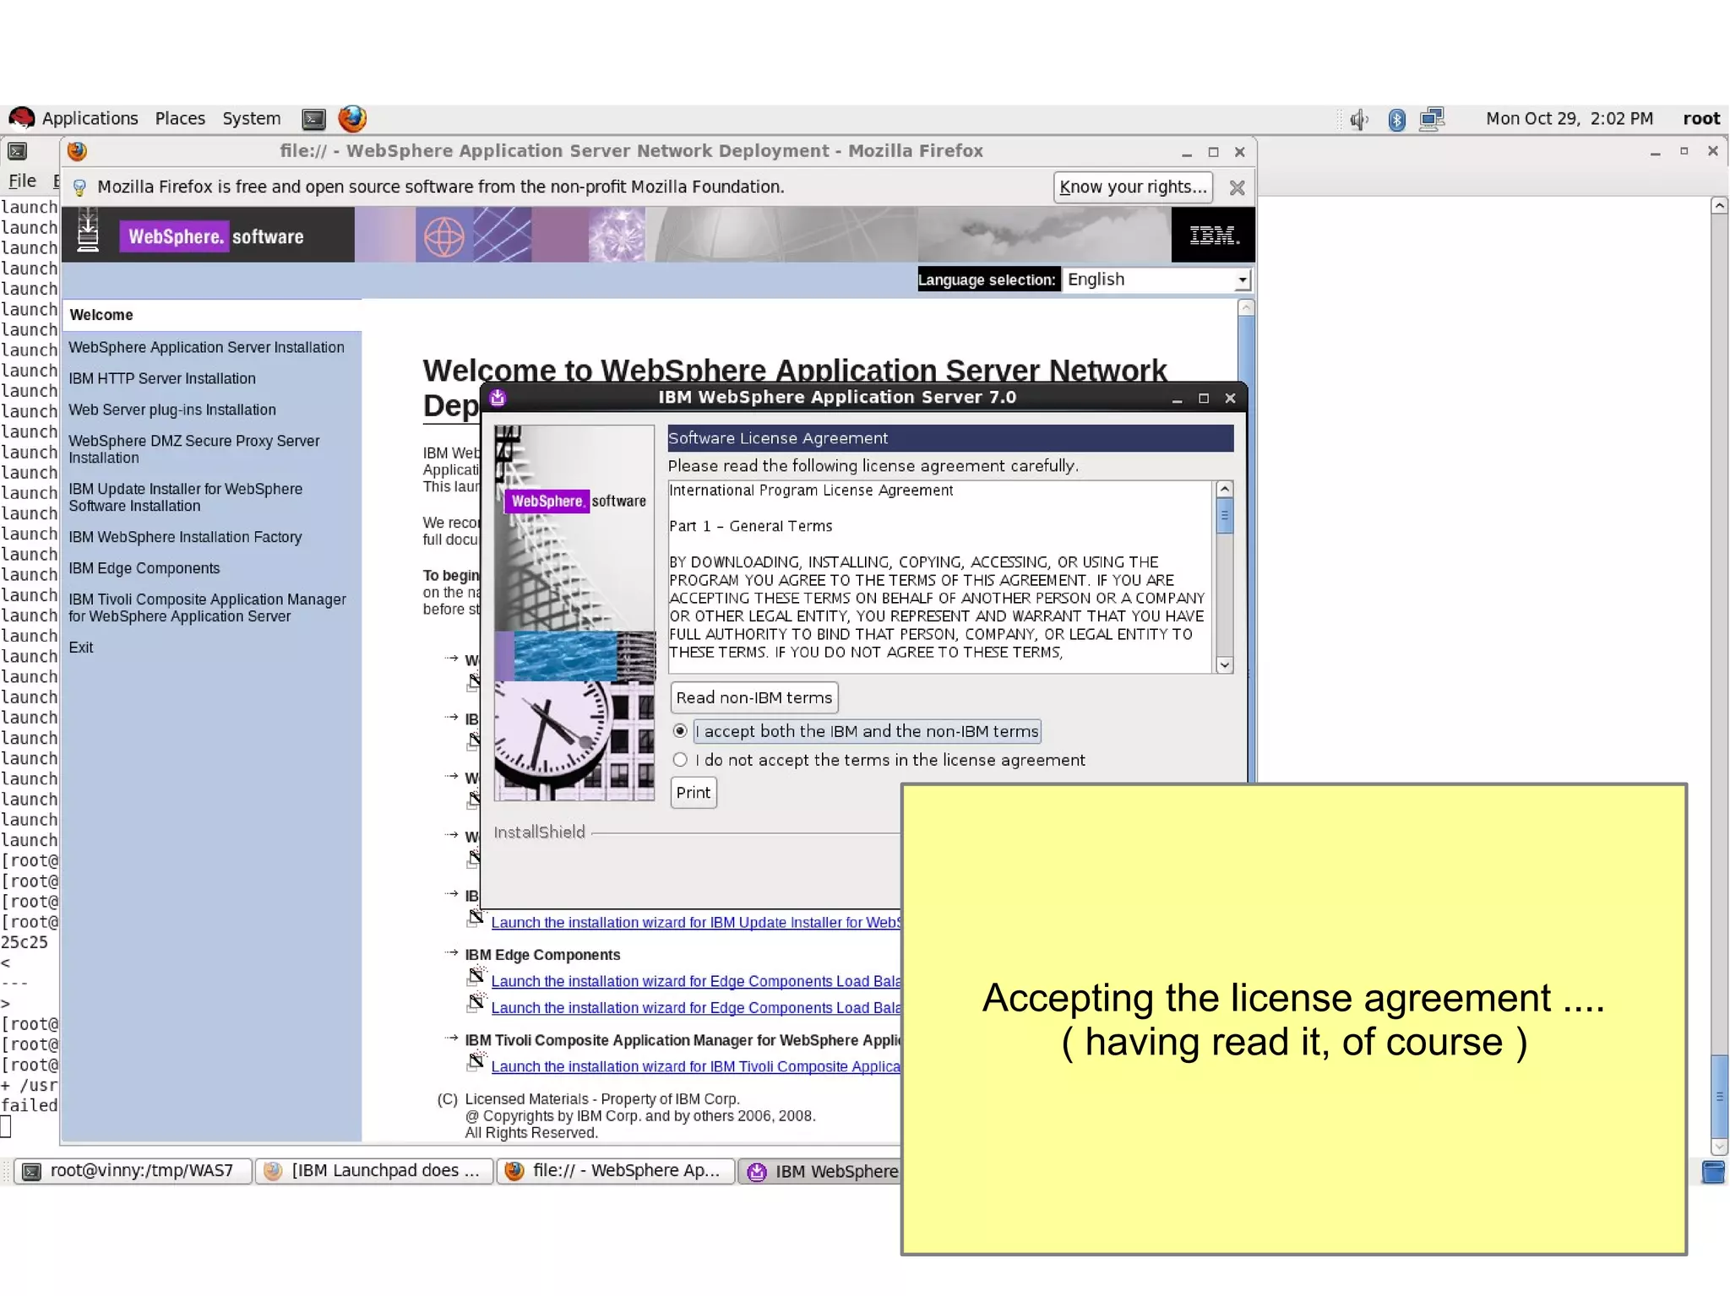Image resolution: width=1730 pixels, height=1296 pixels.
Task: Open the Language selection dropdown
Action: [x=1156, y=279]
